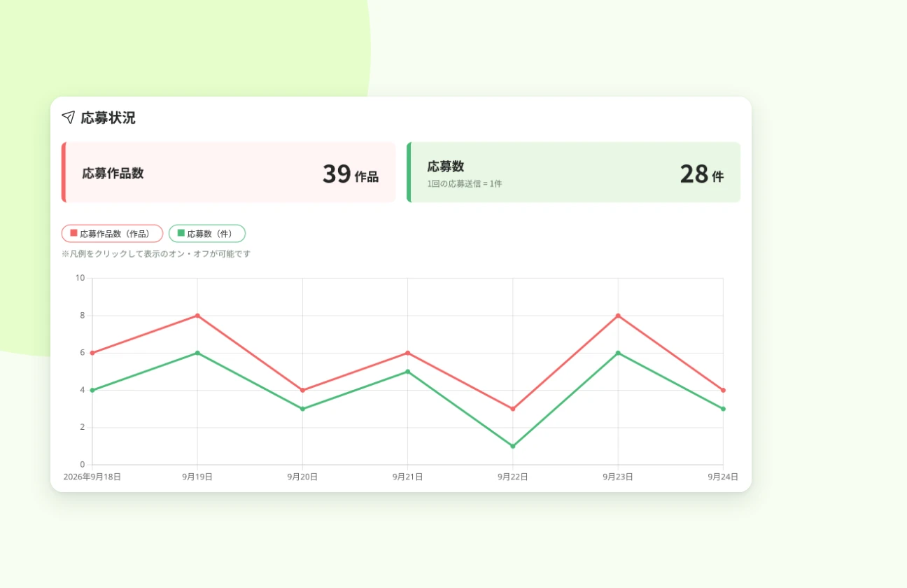Click the 9月20日 axis label

tap(302, 477)
